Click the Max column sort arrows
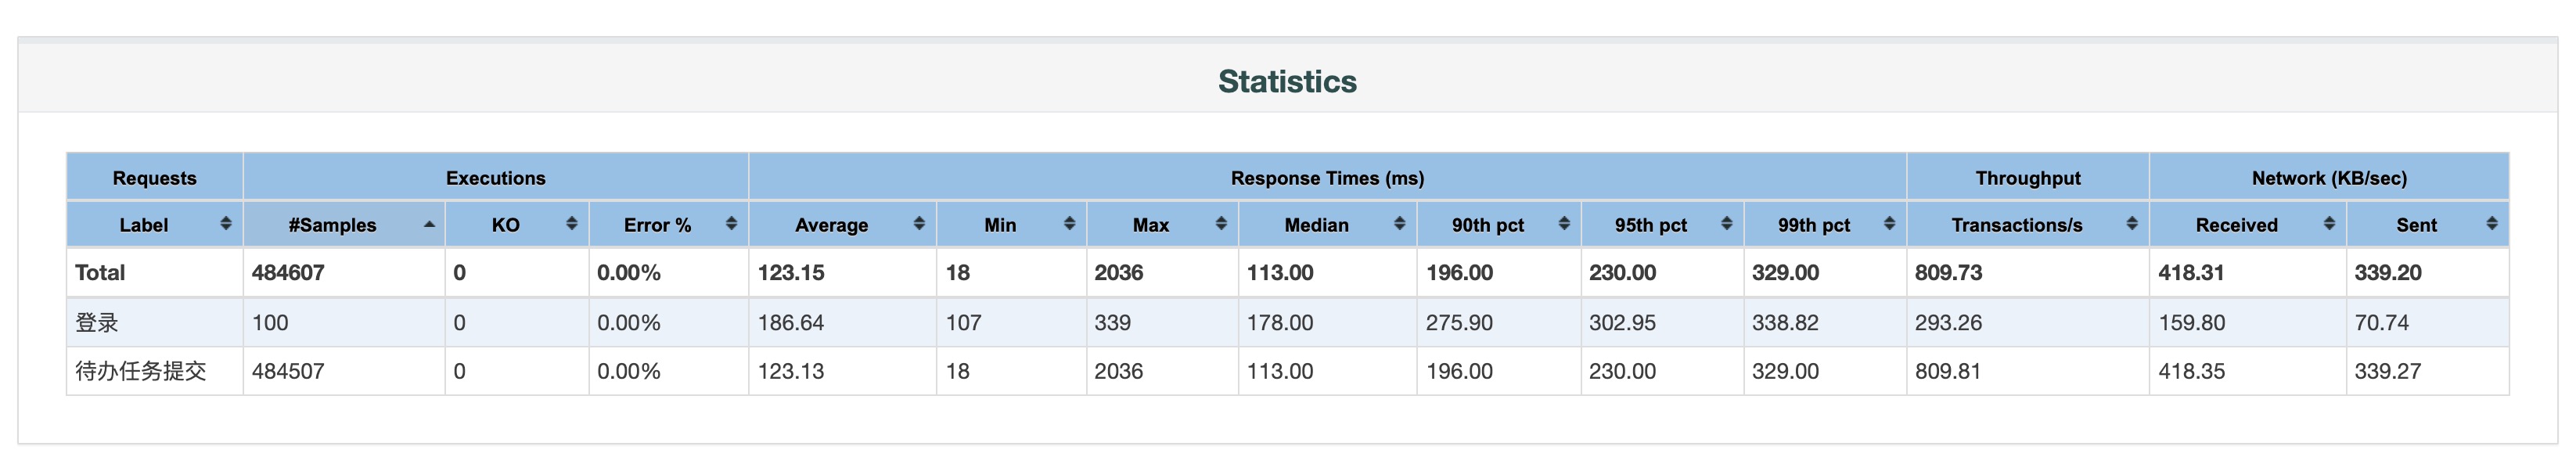Screen dimensions: 2576x457 [1221, 224]
